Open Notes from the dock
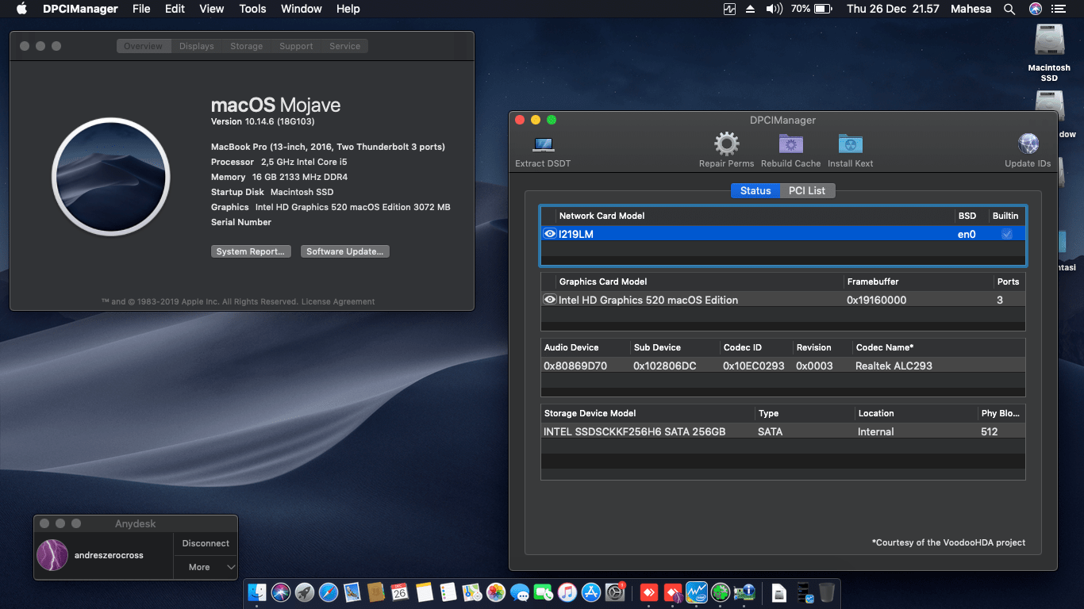This screenshot has width=1084, height=609. click(x=424, y=592)
